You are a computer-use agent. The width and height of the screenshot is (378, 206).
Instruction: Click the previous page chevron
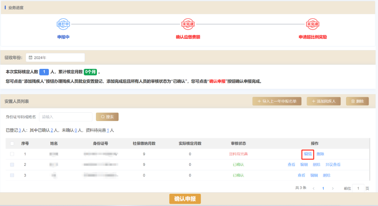coord(314,188)
